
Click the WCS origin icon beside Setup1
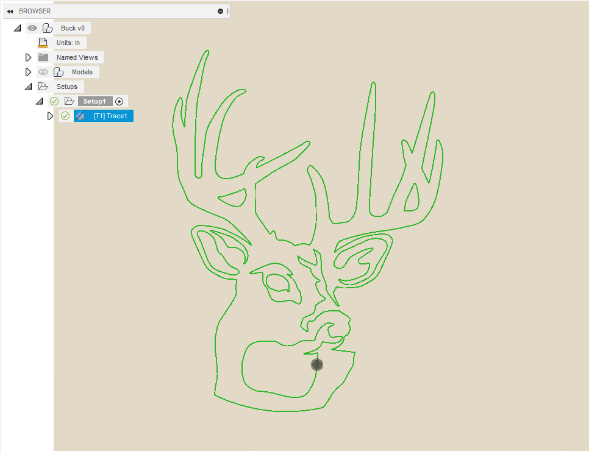click(x=120, y=101)
